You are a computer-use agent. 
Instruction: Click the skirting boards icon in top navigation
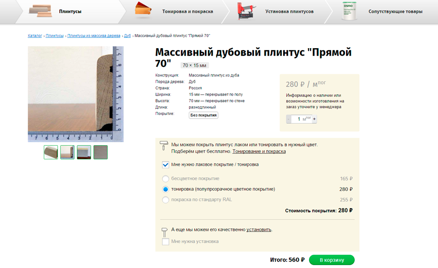click(40, 11)
